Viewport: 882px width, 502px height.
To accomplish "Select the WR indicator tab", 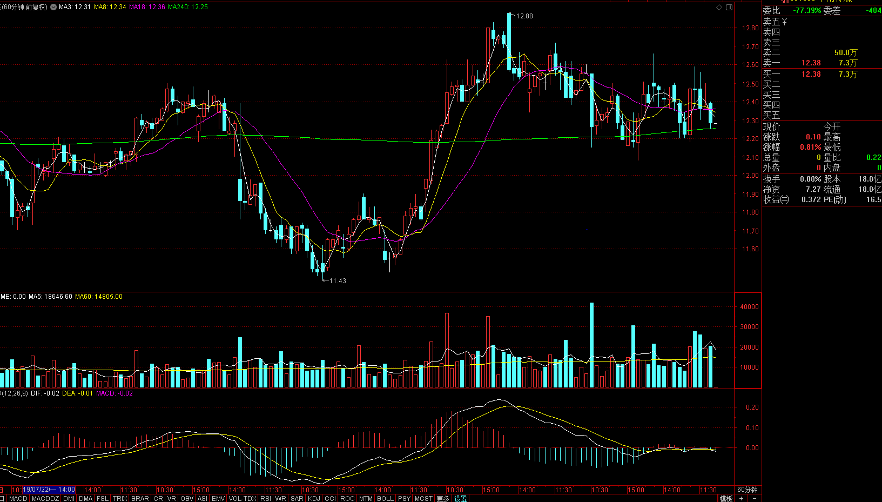I will tap(280, 498).
